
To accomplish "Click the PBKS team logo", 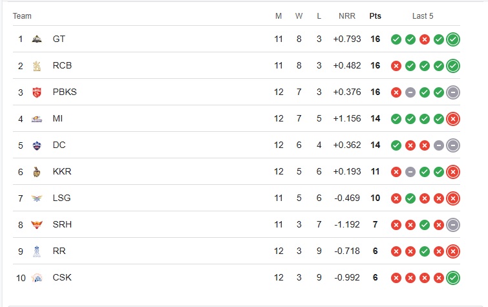I will tap(37, 92).
